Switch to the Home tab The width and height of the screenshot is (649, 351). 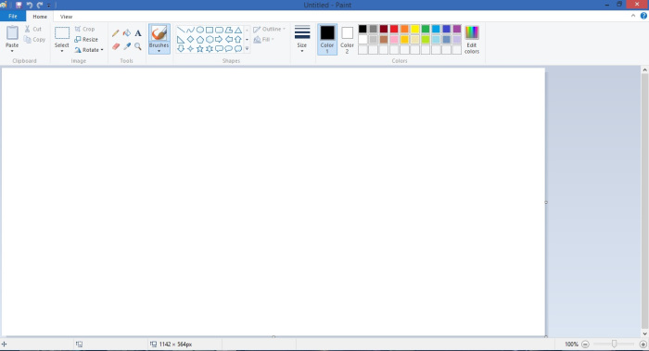tap(40, 17)
